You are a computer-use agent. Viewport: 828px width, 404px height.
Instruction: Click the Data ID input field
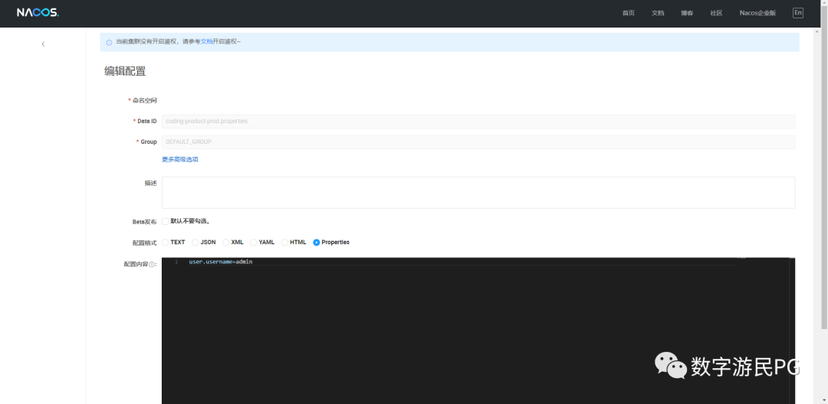(x=478, y=121)
